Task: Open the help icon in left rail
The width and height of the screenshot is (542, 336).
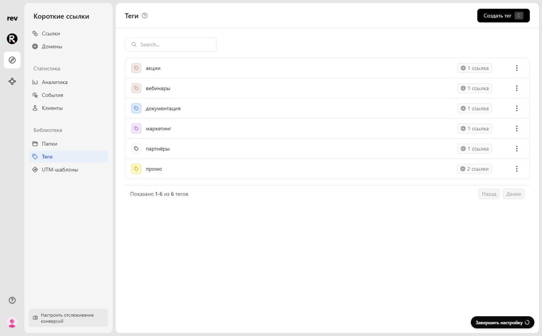Action: coord(12,300)
